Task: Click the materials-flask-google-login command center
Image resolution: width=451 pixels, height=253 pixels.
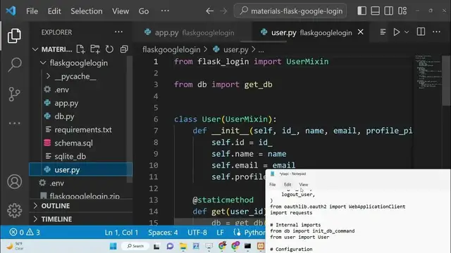Action: coord(290,11)
